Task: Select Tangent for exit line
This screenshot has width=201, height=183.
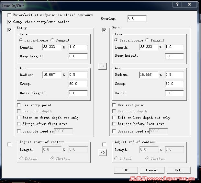Action: 147,40
